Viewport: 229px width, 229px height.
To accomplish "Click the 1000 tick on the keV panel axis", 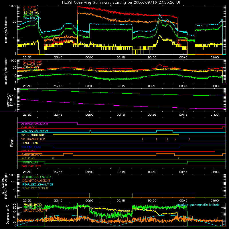I will point(13,6).
